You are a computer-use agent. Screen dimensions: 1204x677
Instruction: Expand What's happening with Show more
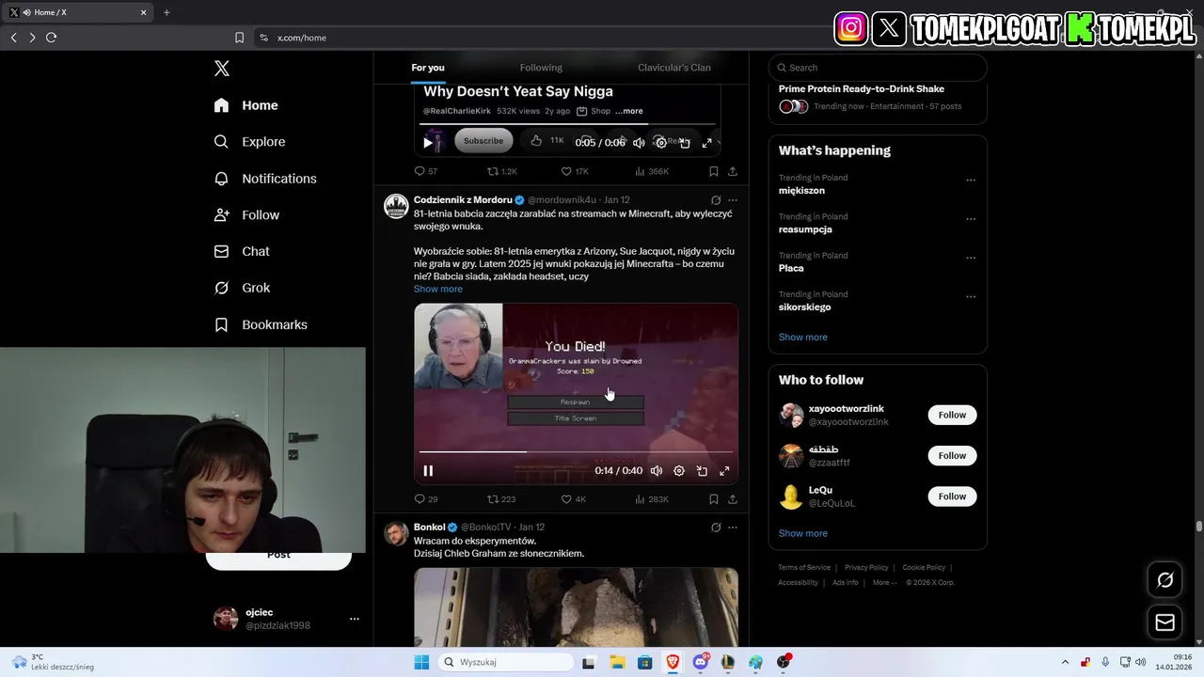tap(803, 337)
